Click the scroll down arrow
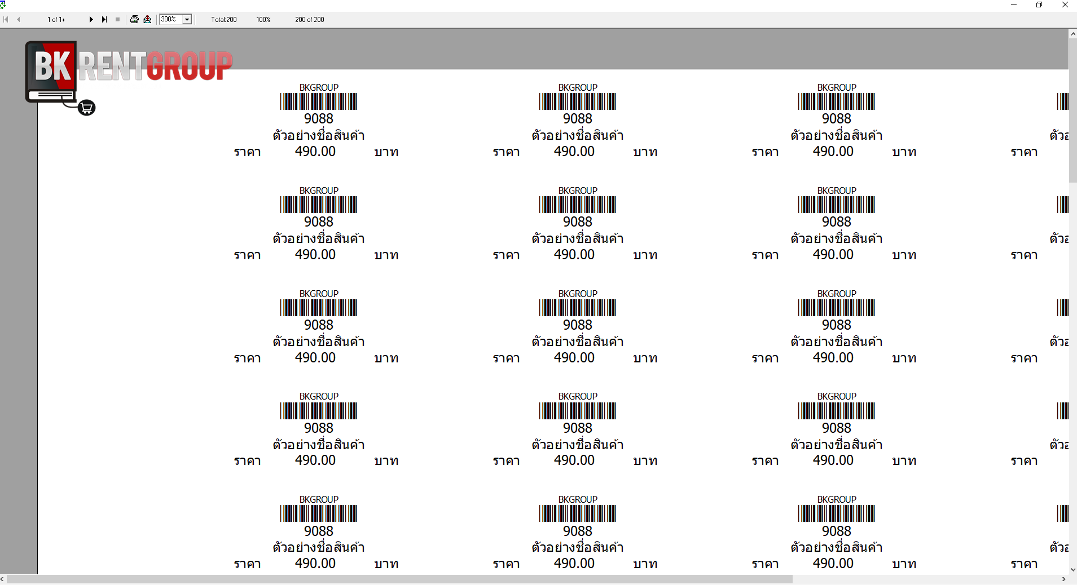The width and height of the screenshot is (1077, 585). tap(1072, 570)
